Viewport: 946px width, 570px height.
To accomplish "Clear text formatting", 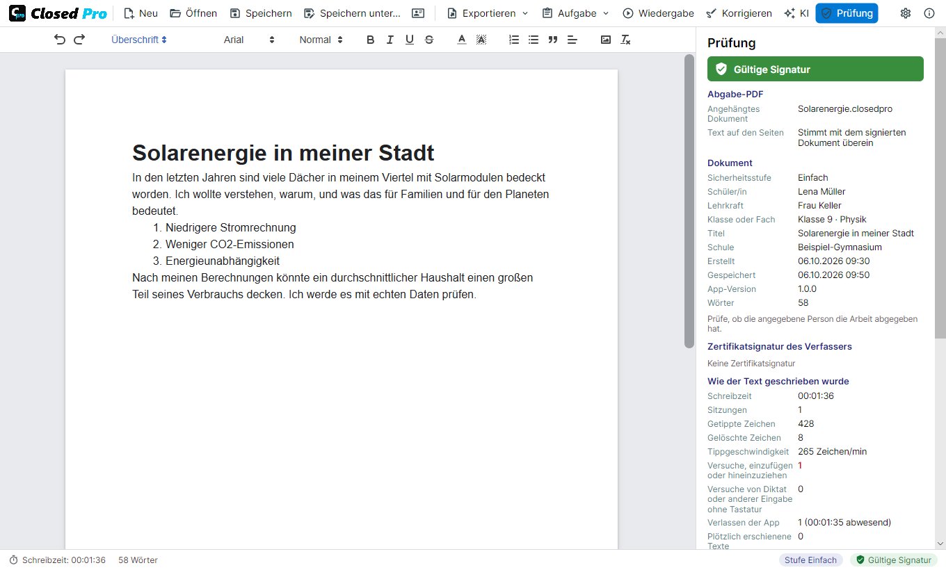I will pyautogui.click(x=625, y=40).
